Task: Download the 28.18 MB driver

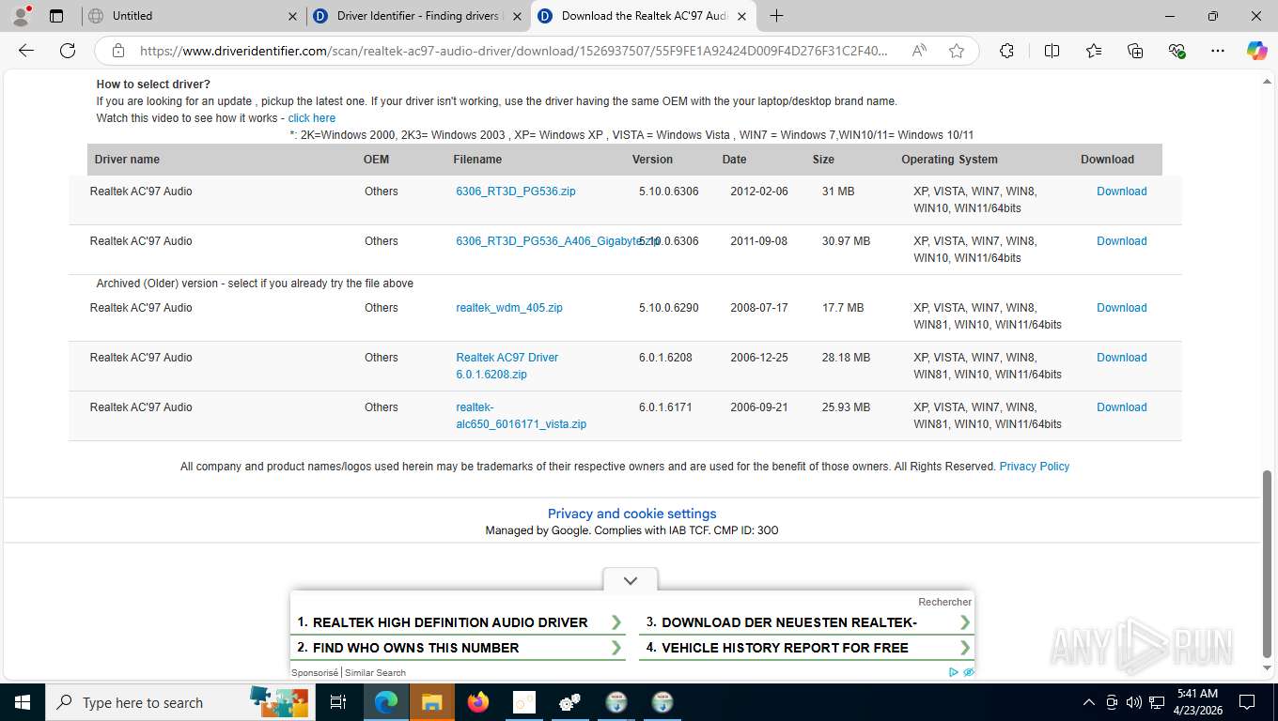Action: pos(1122,358)
